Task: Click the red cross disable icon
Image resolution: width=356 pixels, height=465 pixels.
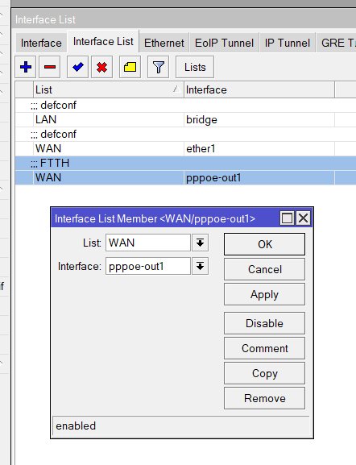Action: tap(101, 67)
